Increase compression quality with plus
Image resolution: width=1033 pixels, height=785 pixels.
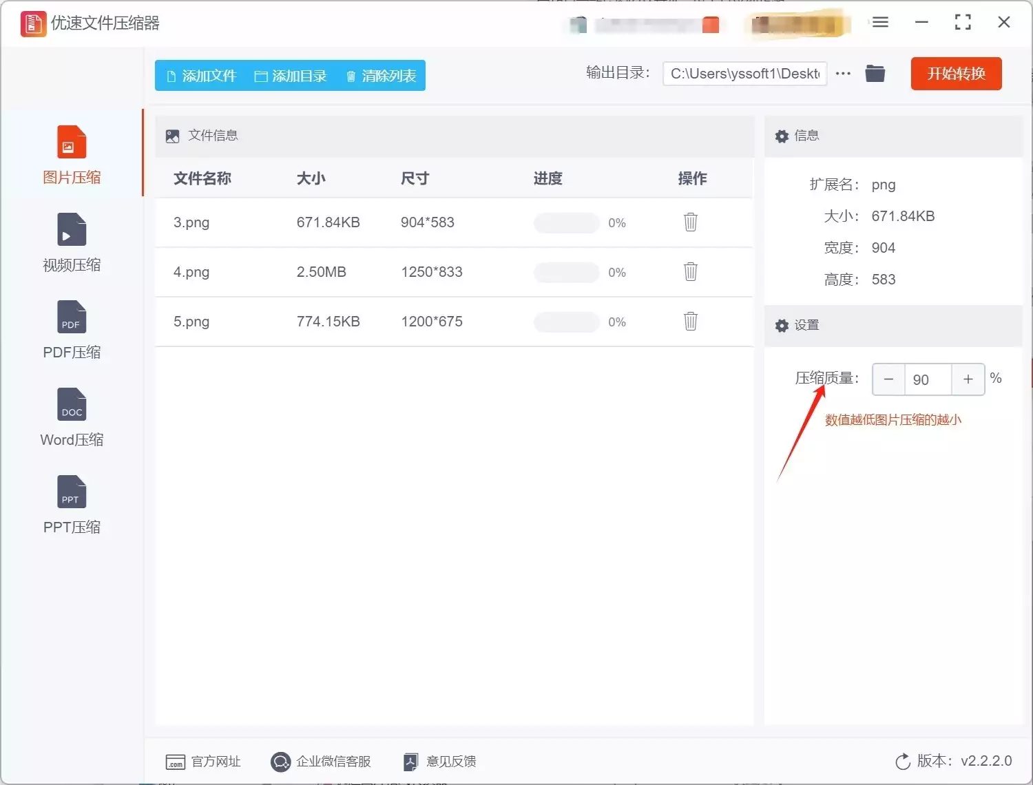tap(968, 379)
